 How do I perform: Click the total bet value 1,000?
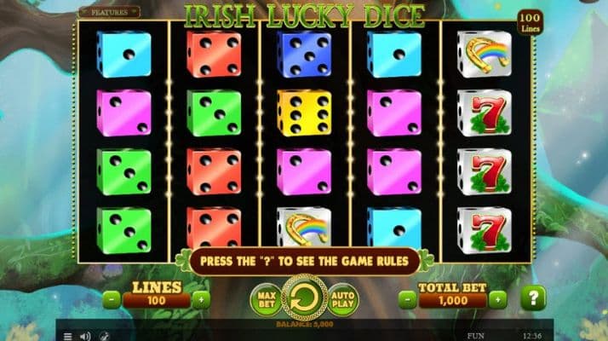tap(453, 301)
